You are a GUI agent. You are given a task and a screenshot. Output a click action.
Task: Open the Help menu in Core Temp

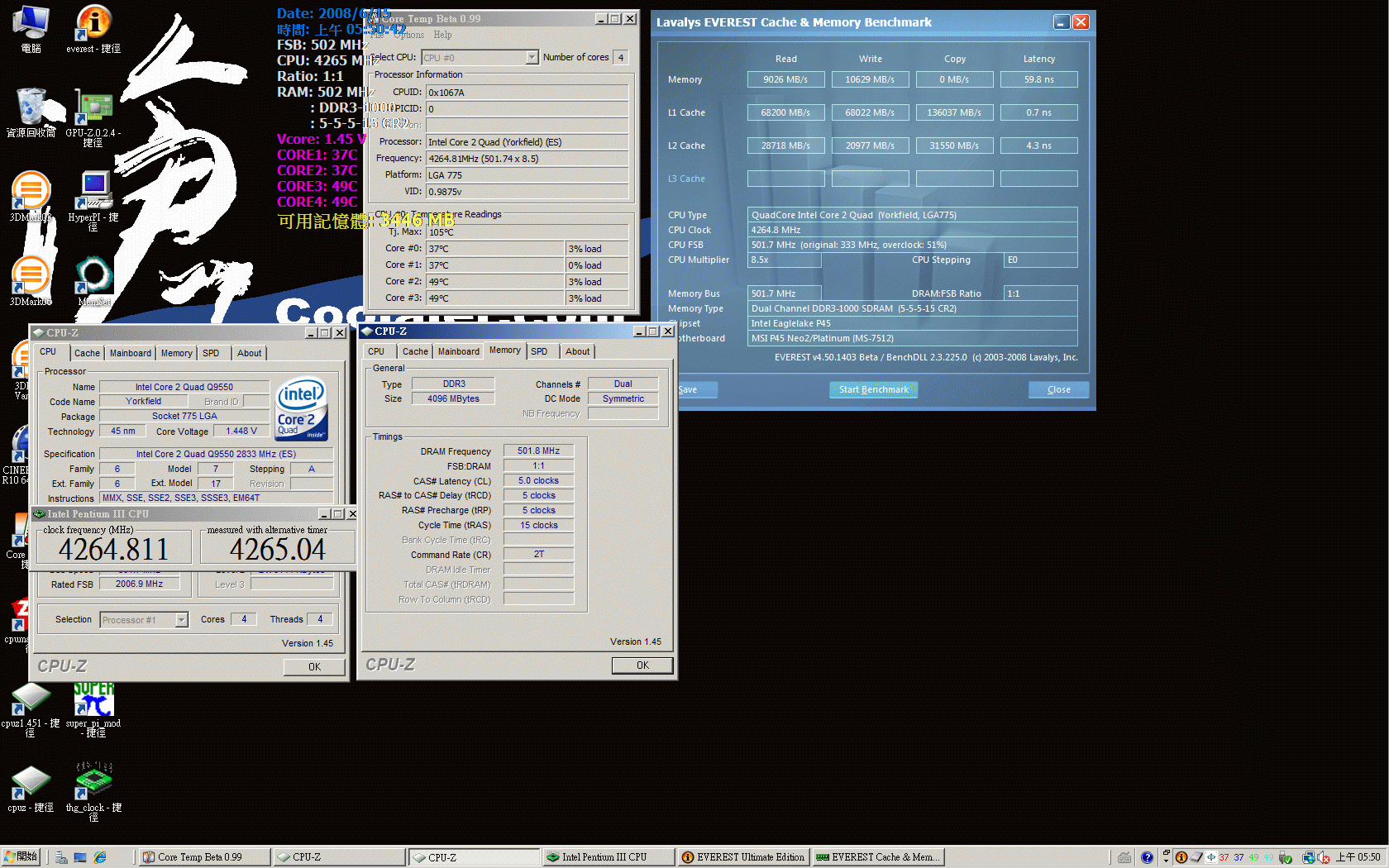[x=442, y=35]
